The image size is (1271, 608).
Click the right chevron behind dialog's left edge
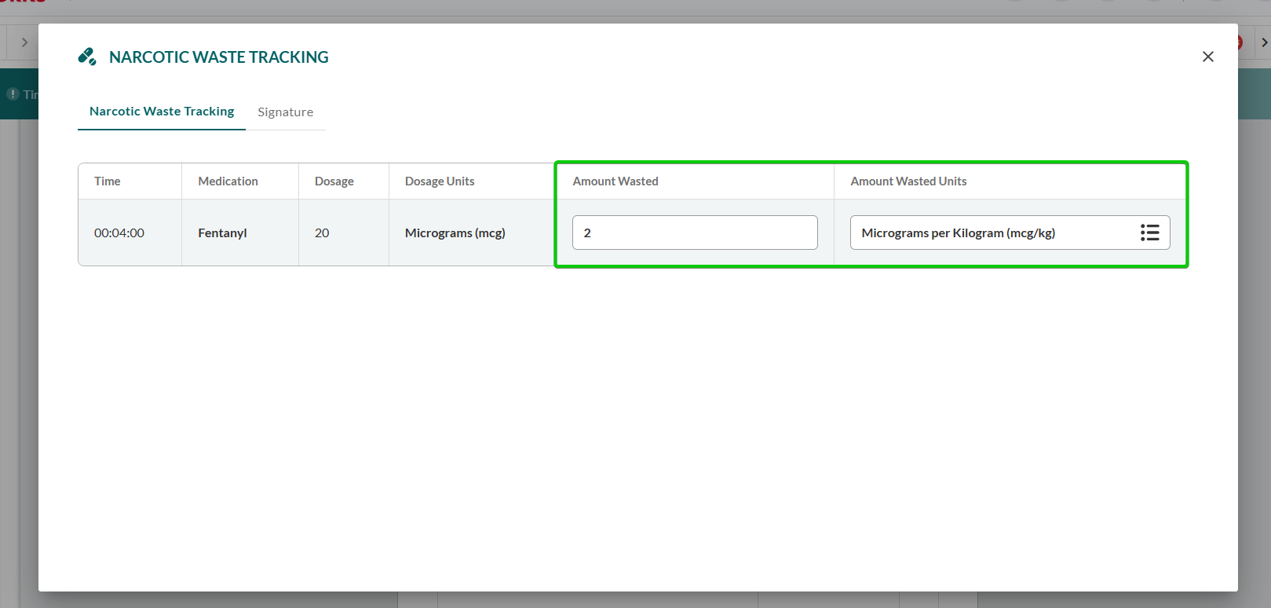(24, 42)
